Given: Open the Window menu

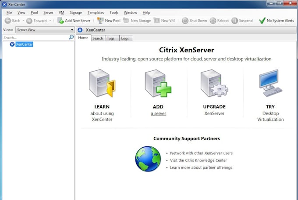Looking at the screenshot, I should 131,13.
